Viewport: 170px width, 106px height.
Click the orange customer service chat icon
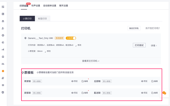(x=164, y=93)
